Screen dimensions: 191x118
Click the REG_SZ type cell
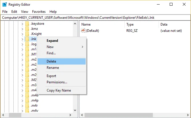coord(132,31)
